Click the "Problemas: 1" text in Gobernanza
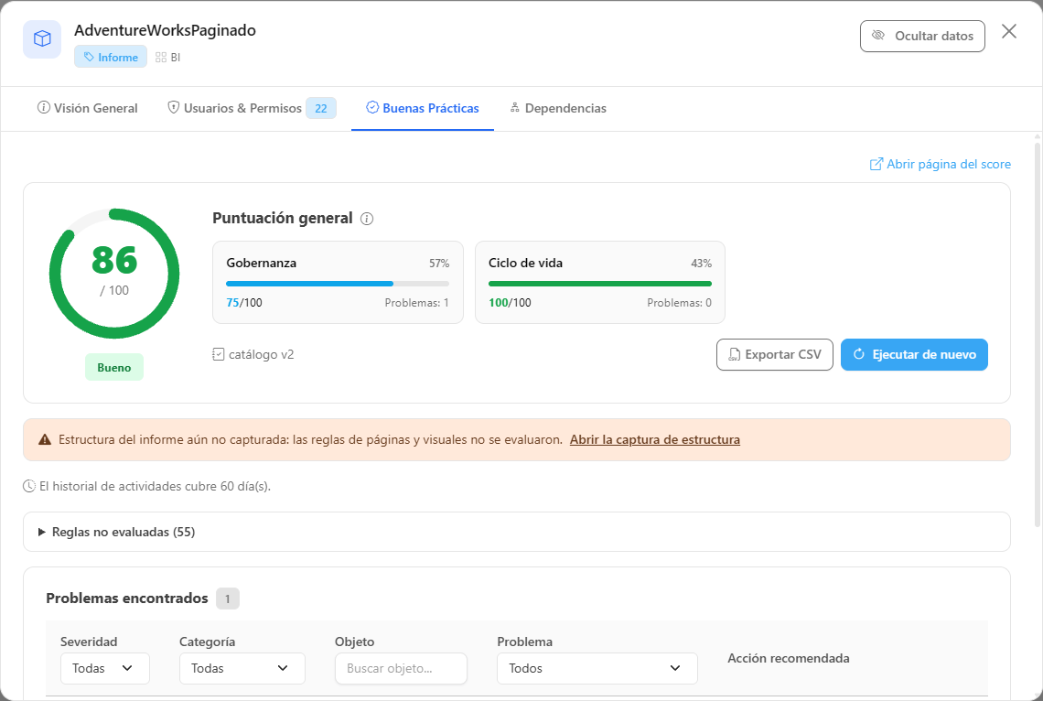This screenshot has height=701, width=1043. pyautogui.click(x=416, y=303)
